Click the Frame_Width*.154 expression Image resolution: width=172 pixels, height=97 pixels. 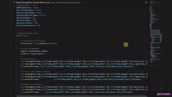coord(68,79)
